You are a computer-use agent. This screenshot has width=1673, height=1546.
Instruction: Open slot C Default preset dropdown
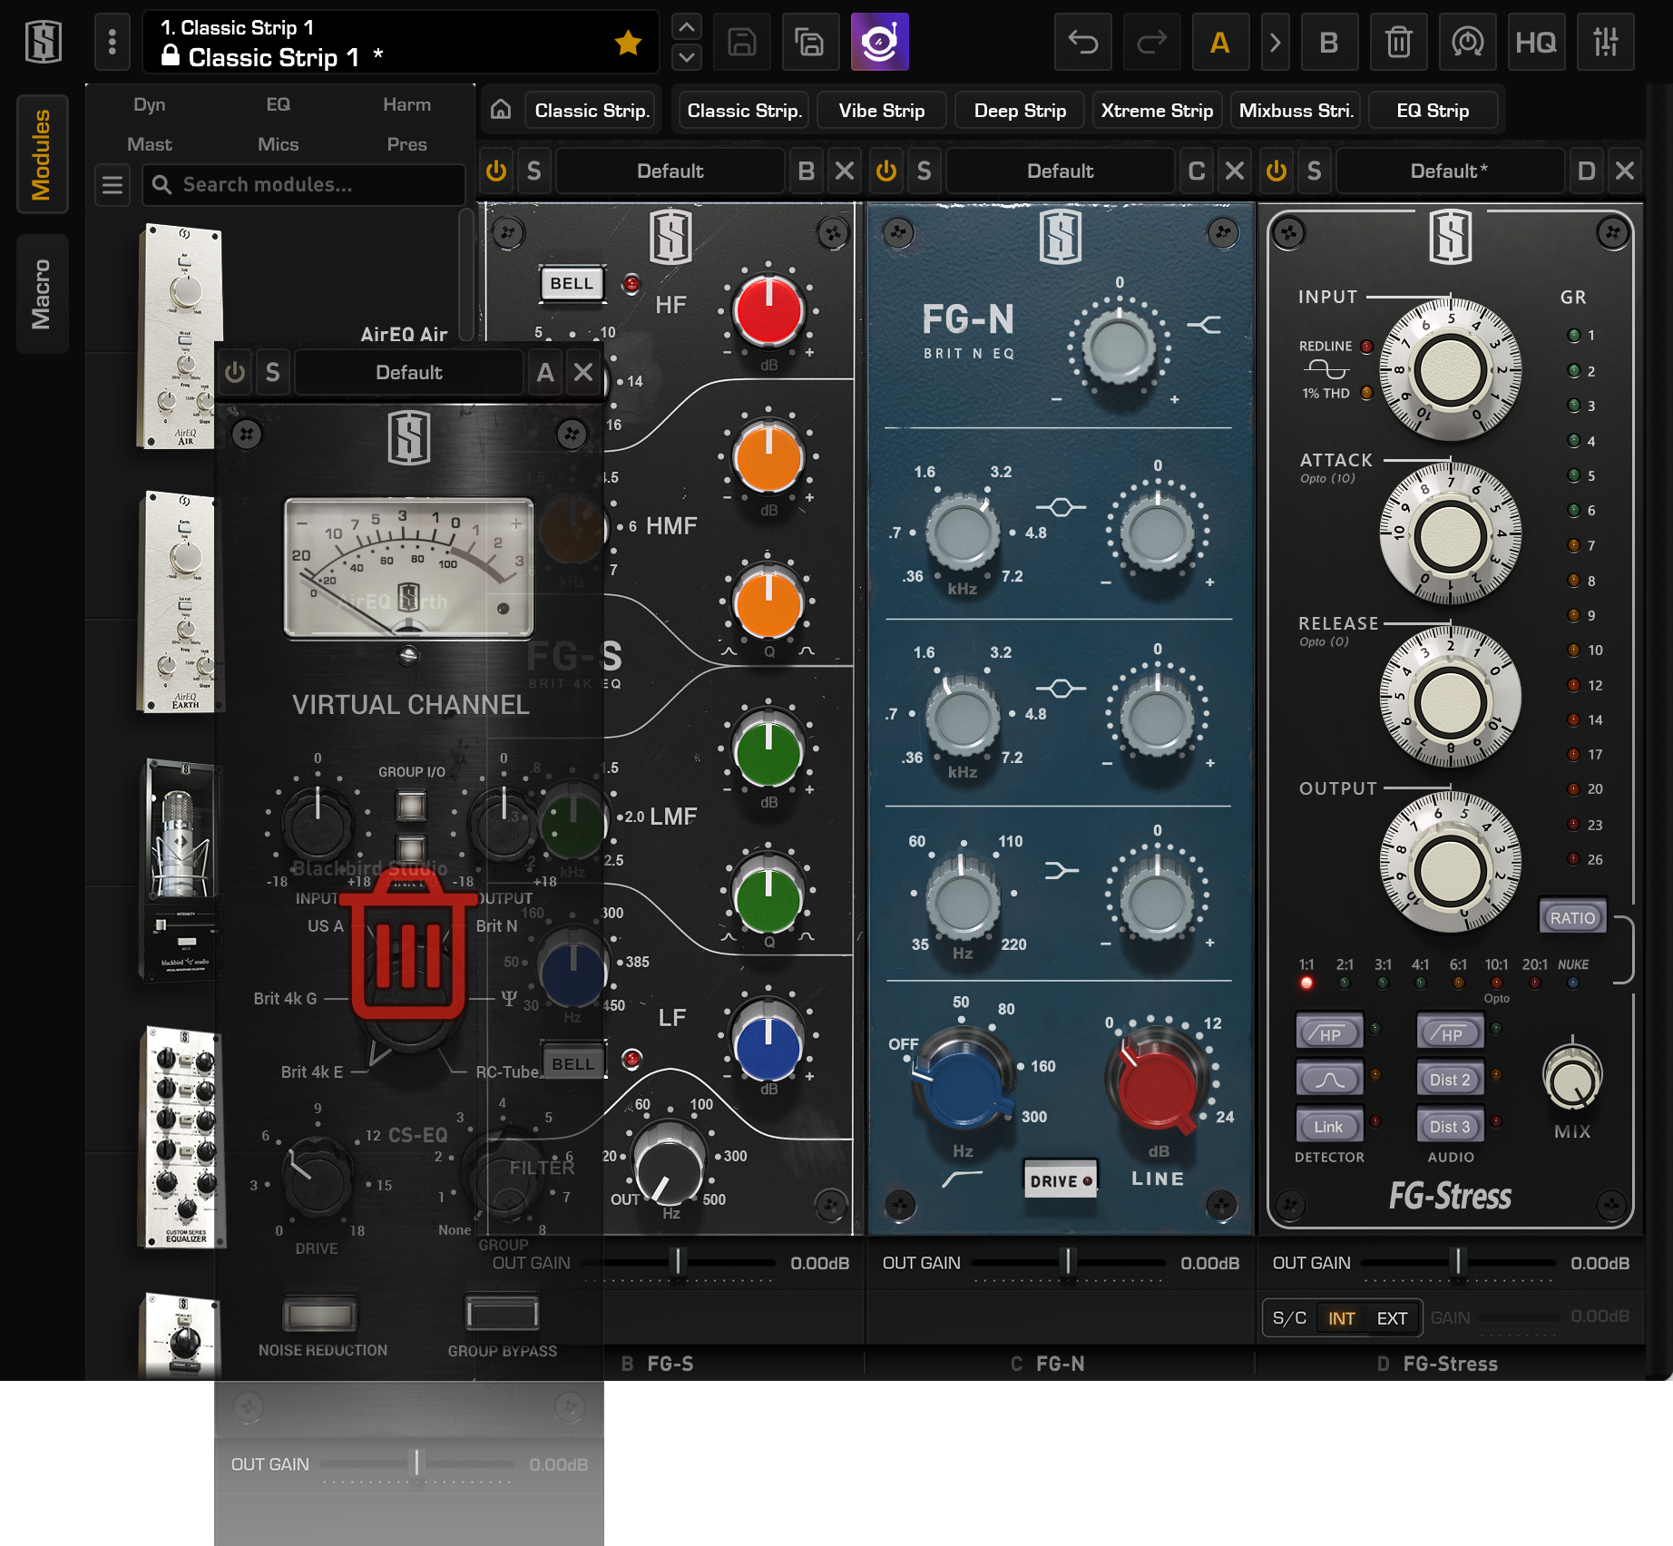(x=1060, y=171)
